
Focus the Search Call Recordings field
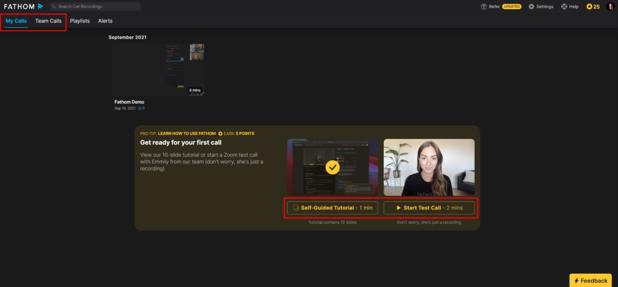95,7
